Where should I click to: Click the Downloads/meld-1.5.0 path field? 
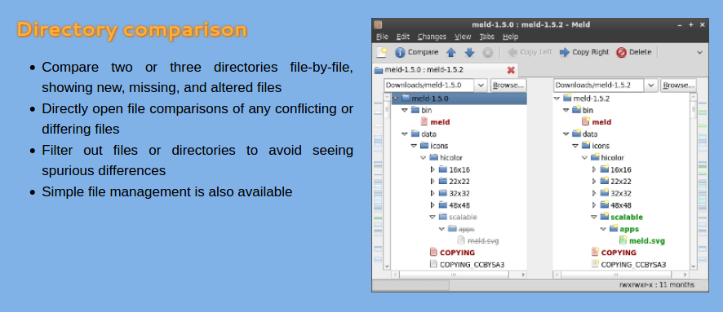tap(429, 86)
